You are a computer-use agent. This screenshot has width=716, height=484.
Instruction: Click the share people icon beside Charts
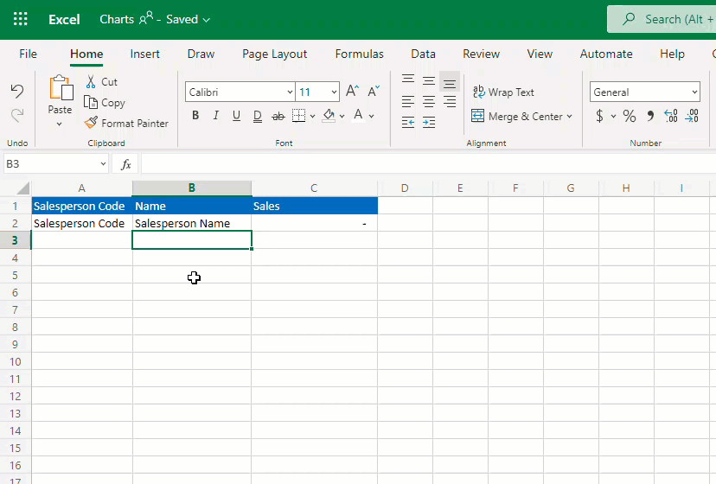click(146, 18)
